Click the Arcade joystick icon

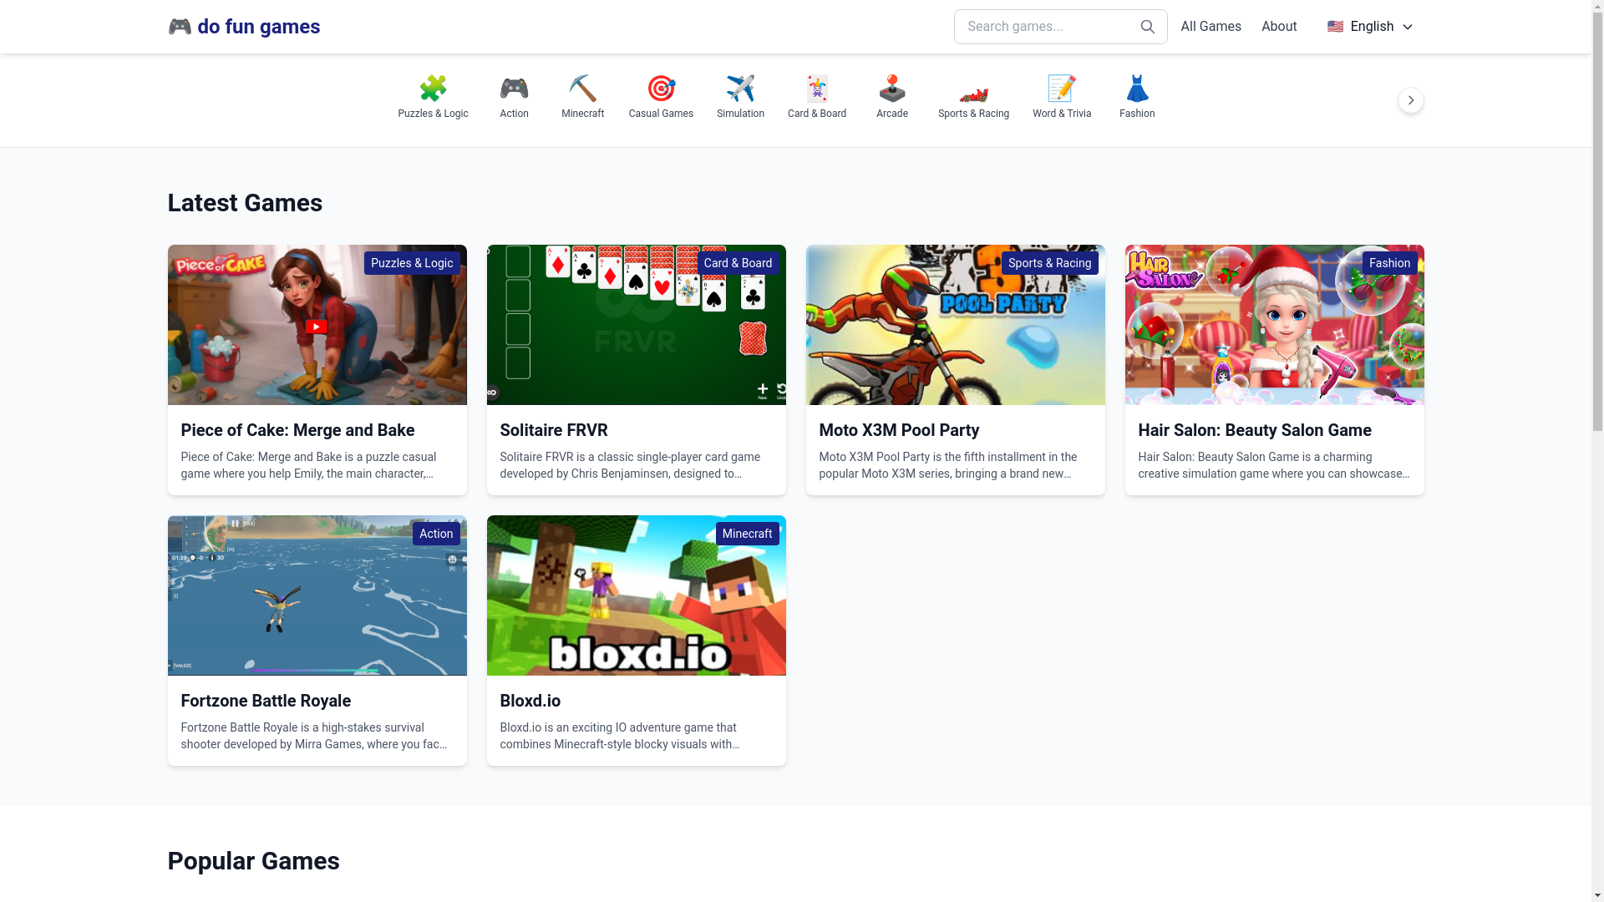pos(892,88)
